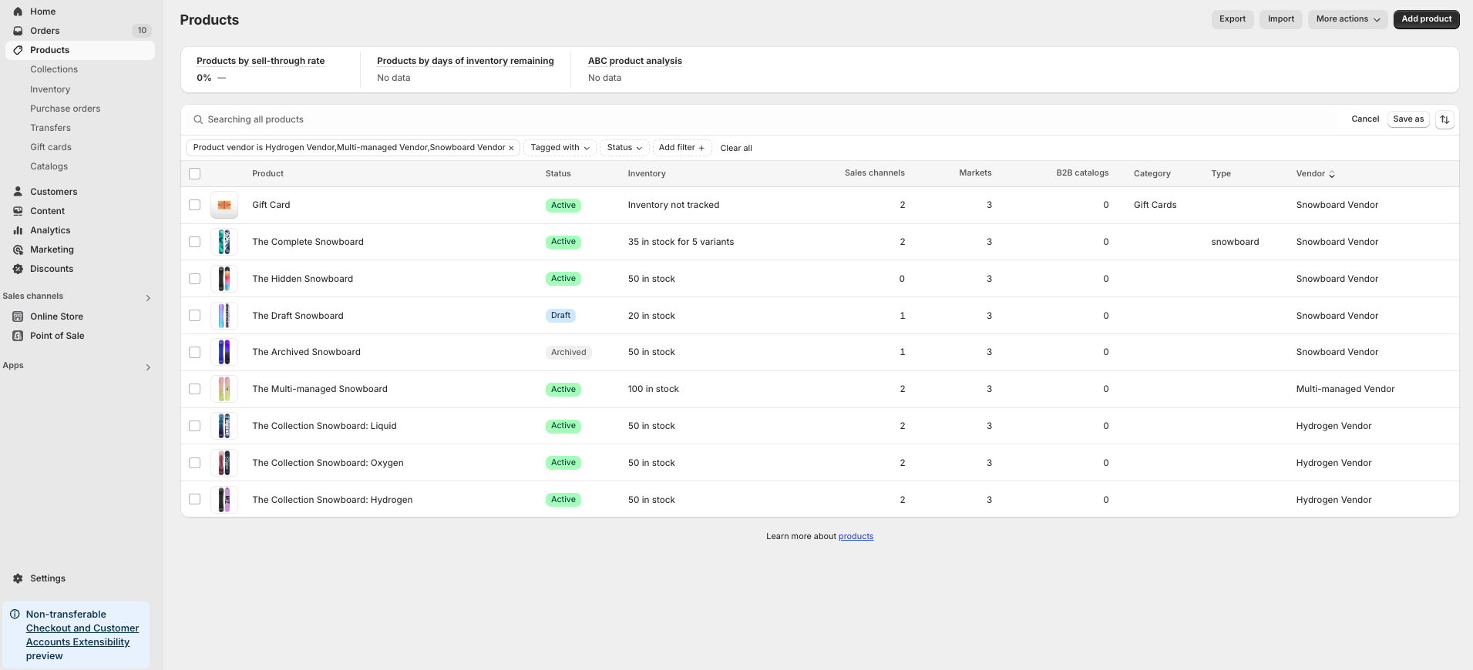
Task: Select The Complete Snowboard checkbox
Action: [x=194, y=242]
